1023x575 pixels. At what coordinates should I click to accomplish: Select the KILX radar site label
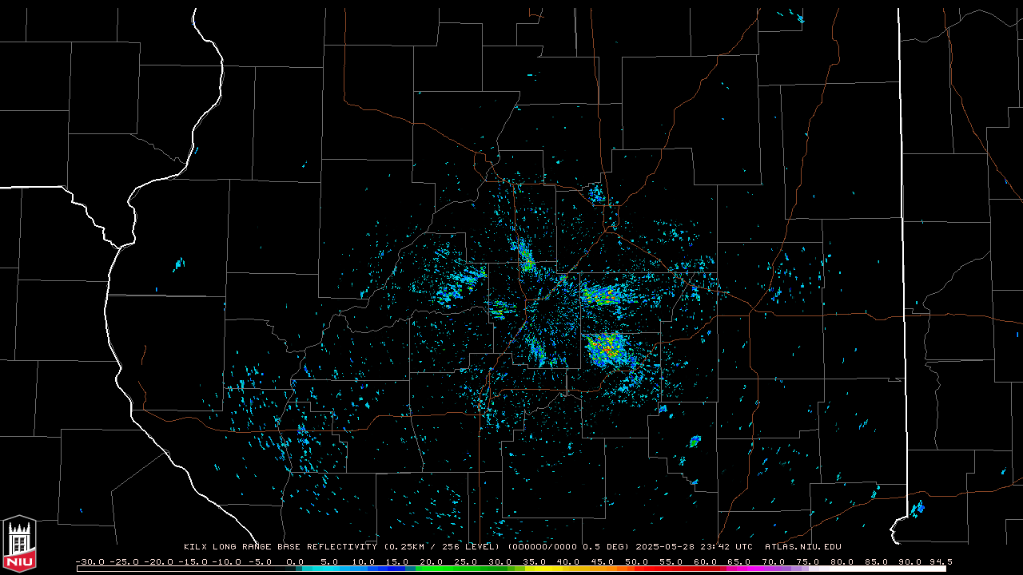click(x=196, y=547)
